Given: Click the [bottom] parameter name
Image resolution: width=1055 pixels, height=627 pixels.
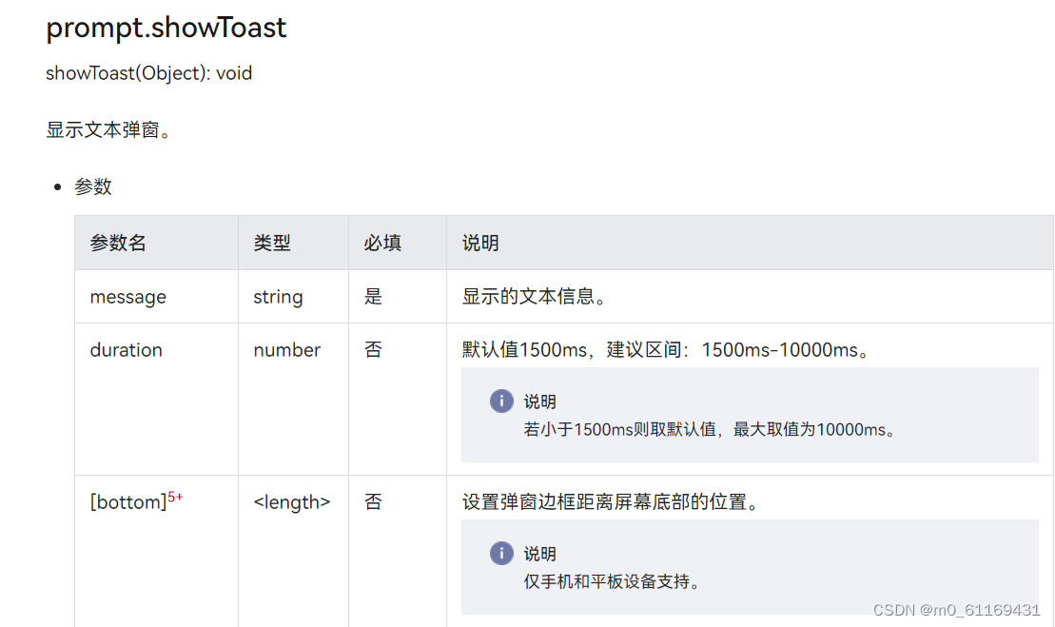Looking at the screenshot, I should pos(128,502).
